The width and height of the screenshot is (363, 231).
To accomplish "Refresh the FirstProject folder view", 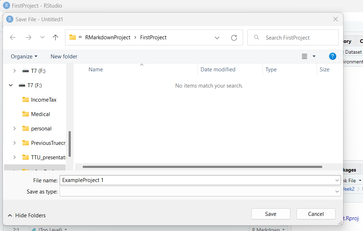I will point(234,37).
